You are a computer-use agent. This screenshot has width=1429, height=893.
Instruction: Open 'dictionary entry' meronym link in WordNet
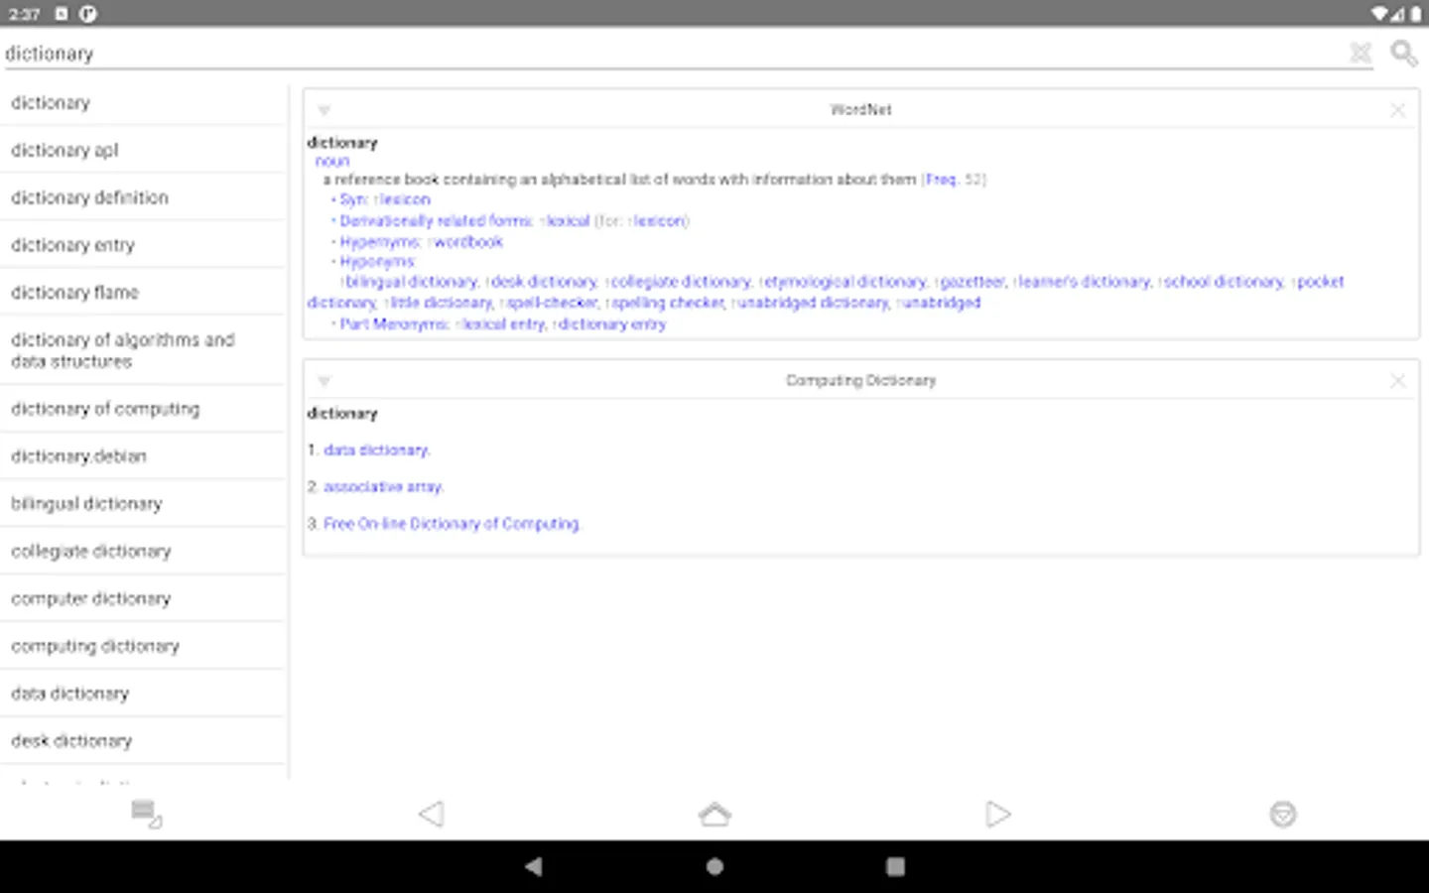click(x=612, y=324)
